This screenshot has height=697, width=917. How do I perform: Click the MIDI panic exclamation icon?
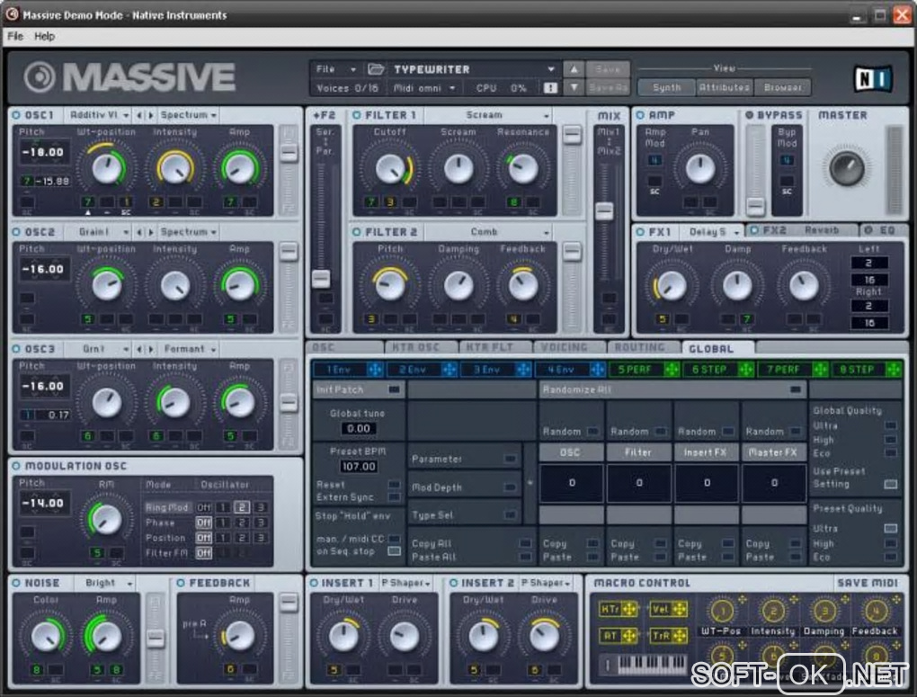tap(549, 88)
